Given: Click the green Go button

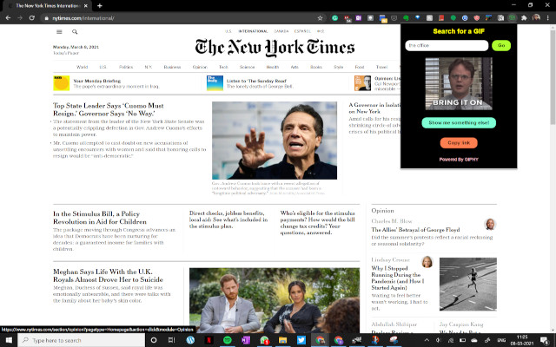Looking at the screenshot, I should pos(501,45).
